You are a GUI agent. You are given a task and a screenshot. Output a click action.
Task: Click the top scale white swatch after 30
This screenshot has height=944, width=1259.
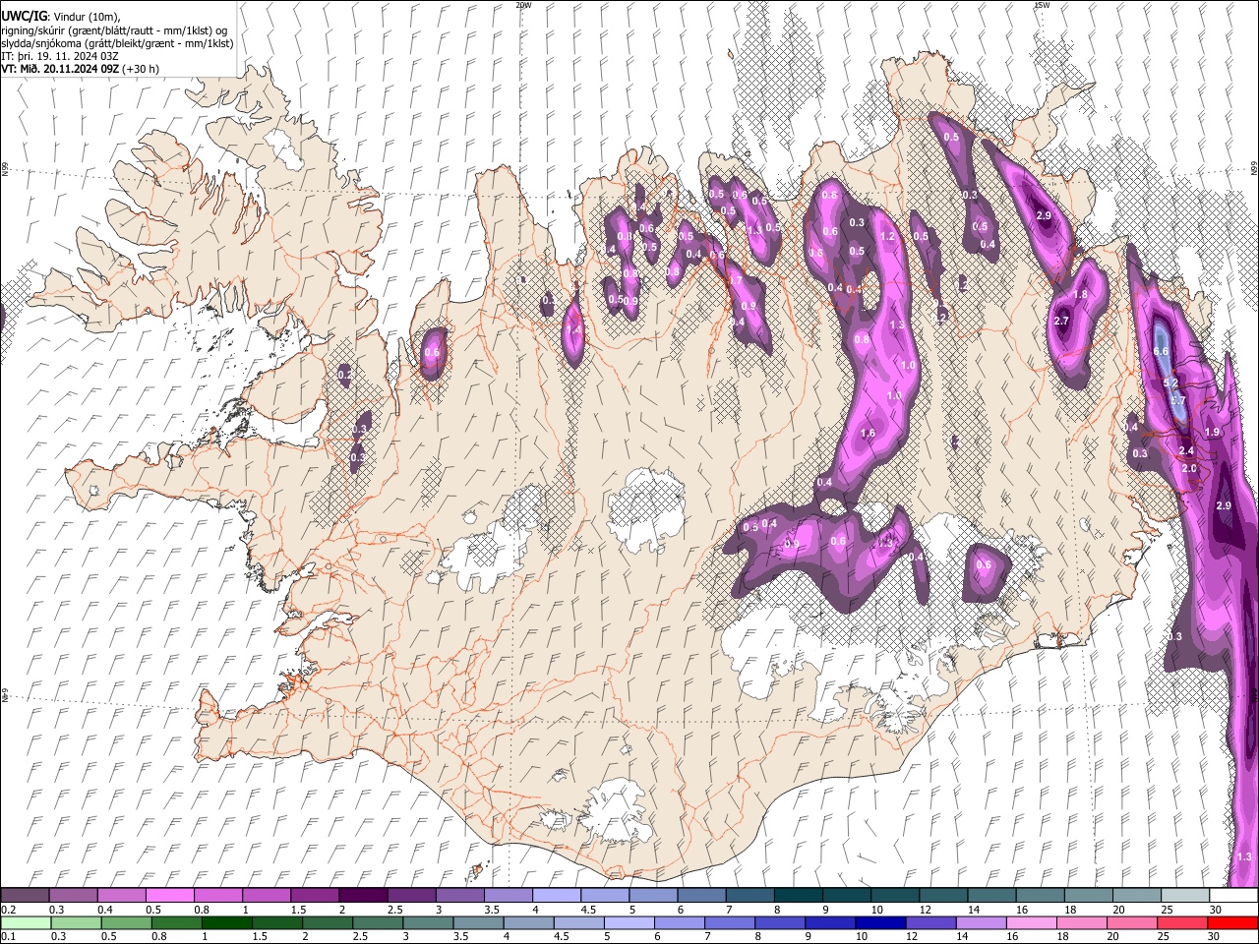1232,896
